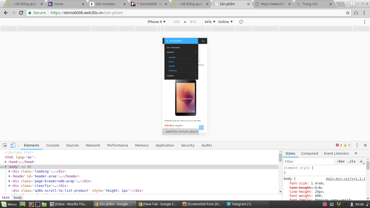Click the Galaxy Tab A product image
The image size is (370, 208).
[x=186, y=98]
